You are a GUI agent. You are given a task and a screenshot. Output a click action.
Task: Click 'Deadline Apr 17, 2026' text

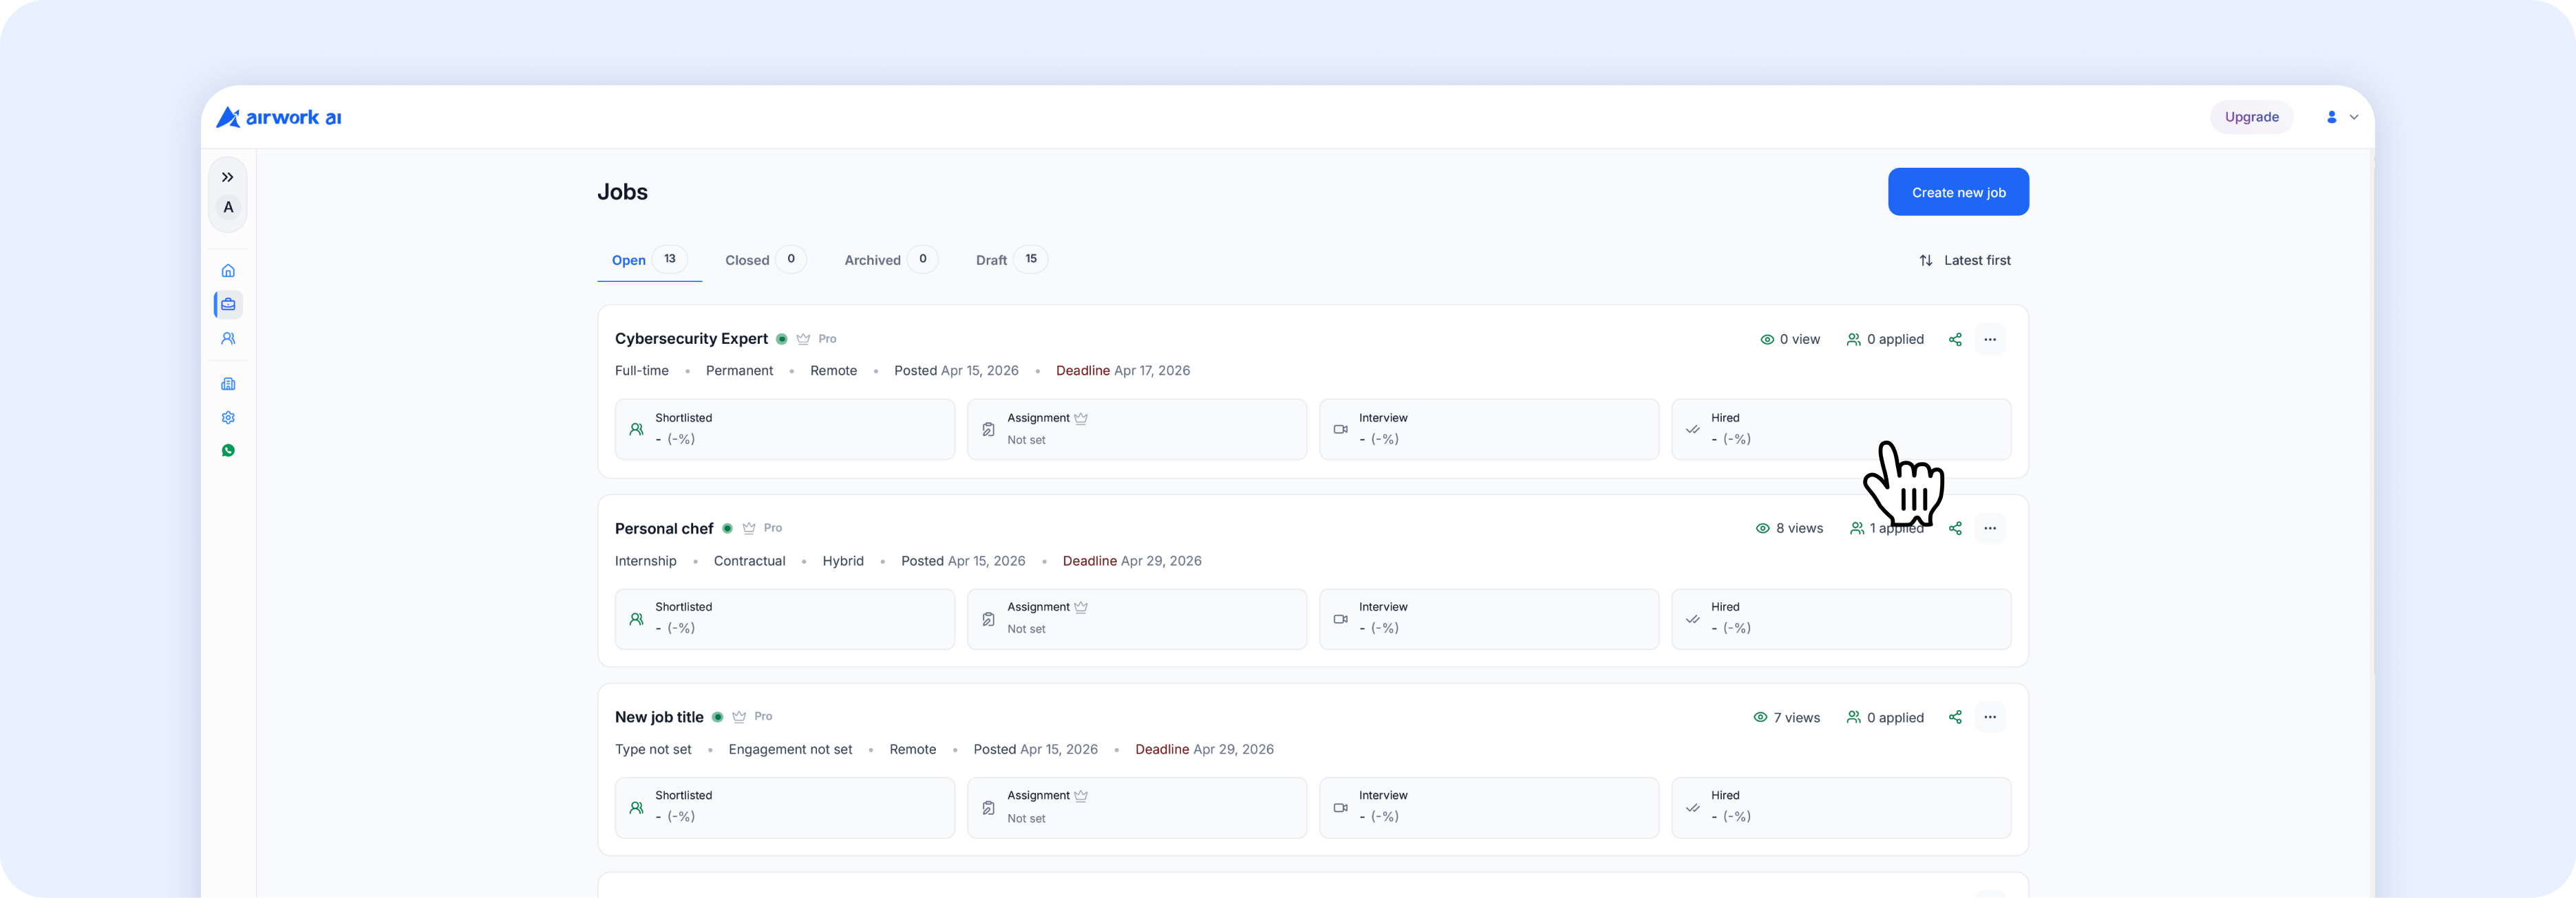(x=1123, y=371)
